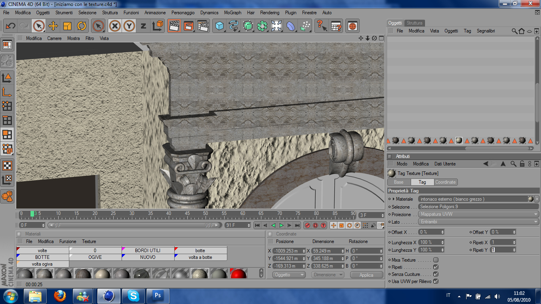Viewport: 541px width, 304px height.
Task: Switch to the Coordinate tab in Attributi
Action: 446,182
